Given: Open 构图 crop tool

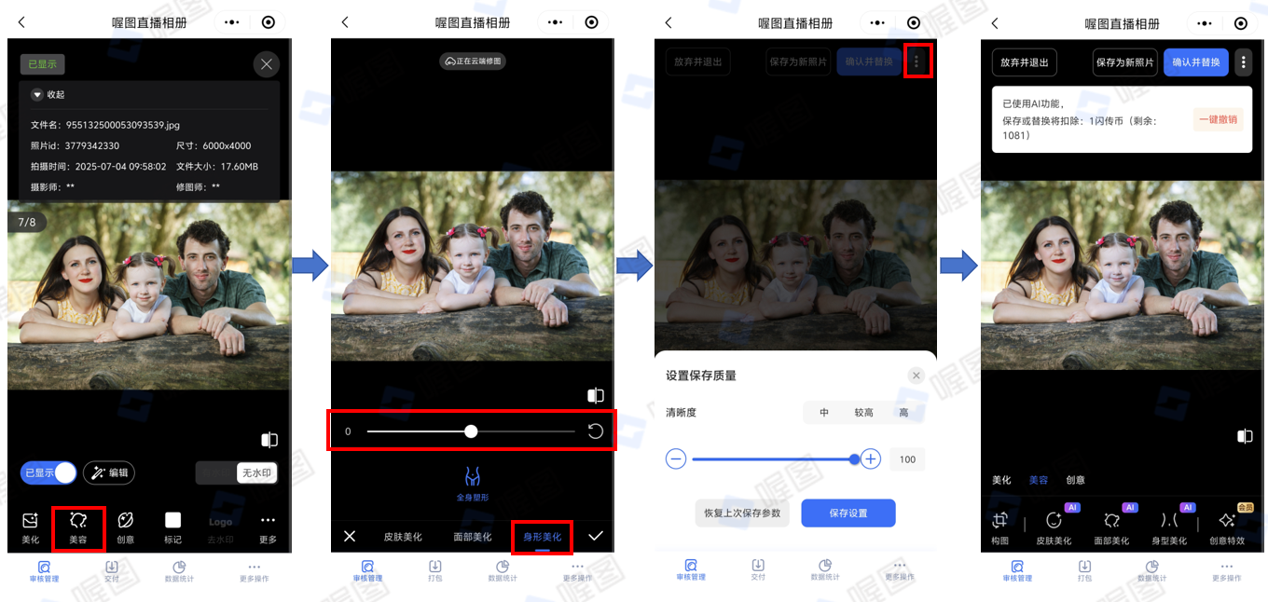Looking at the screenshot, I should [1000, 527].
